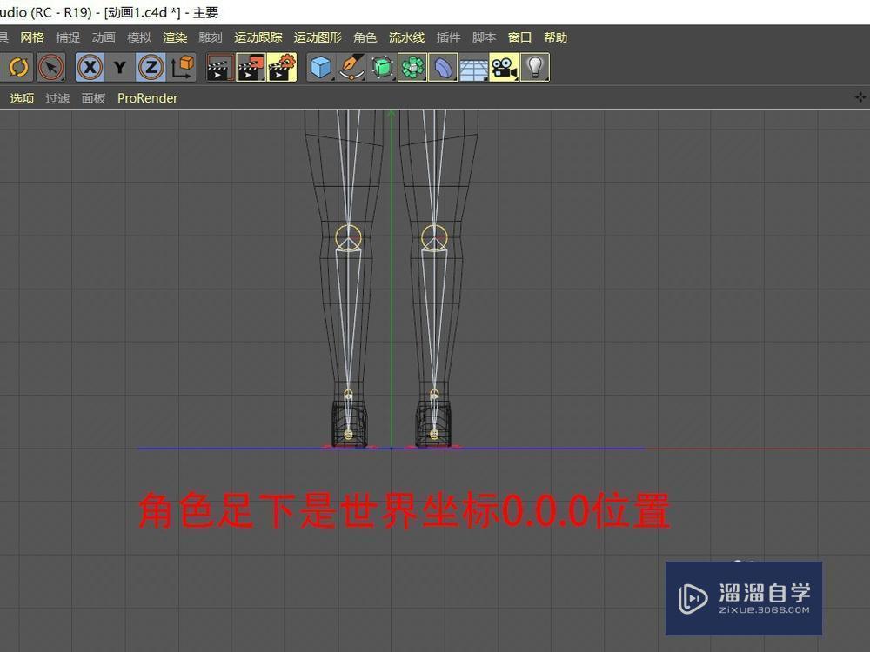Viewport: 870px width, 652px height.
Task: Open the 角色 character menu
Action: pos(365,37)
